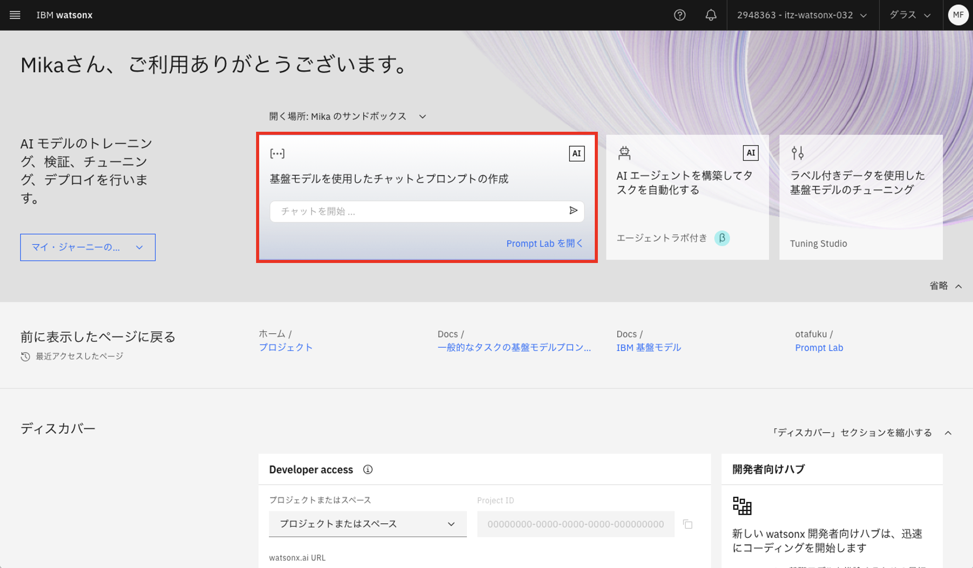Click the AI agent robot icon
973x568 pixels.
[624, 153]
